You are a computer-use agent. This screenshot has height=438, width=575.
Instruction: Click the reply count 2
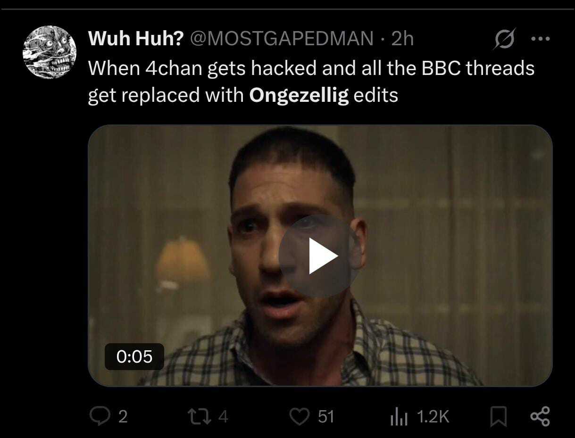tap(123, 417)
